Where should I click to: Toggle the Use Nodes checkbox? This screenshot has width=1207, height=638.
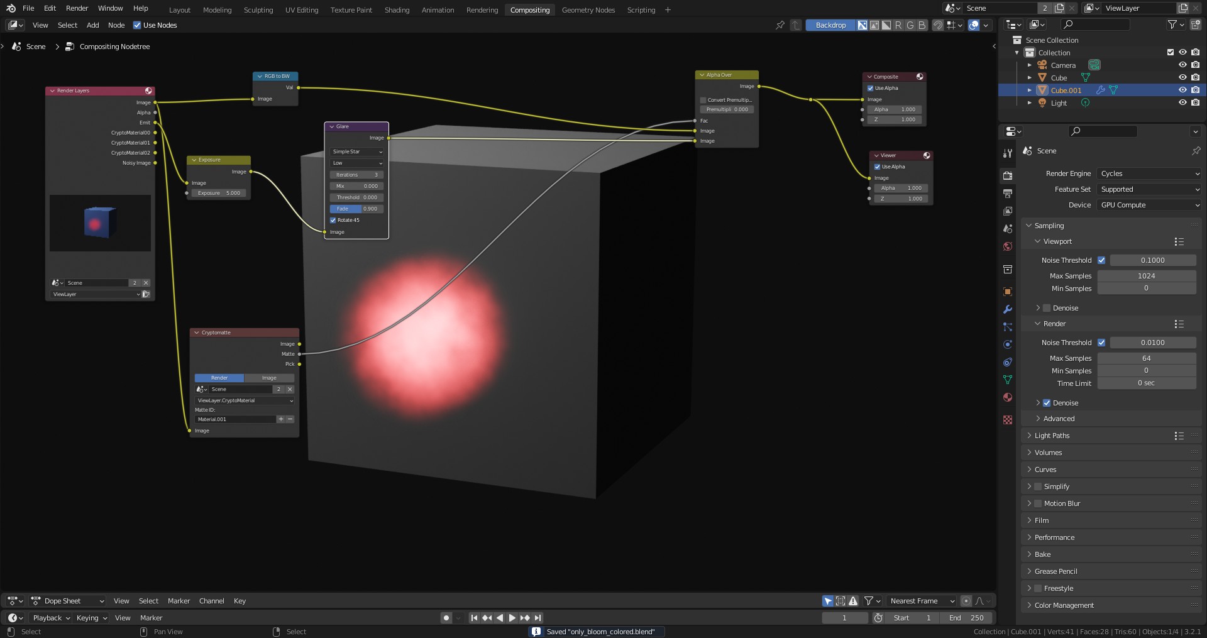(137, 25)
